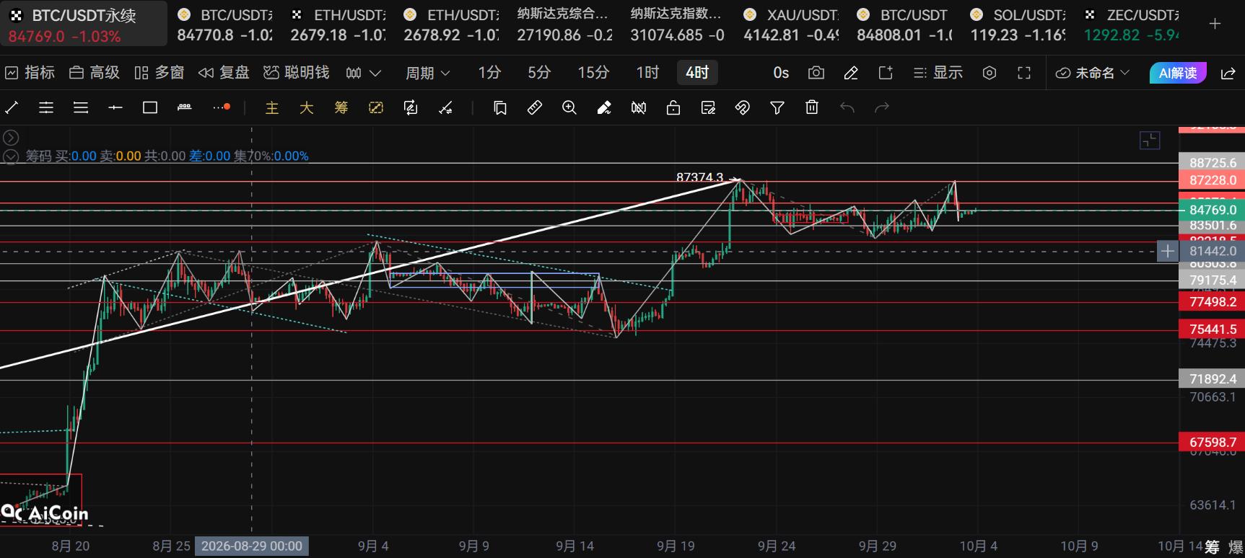This screenshot has height=558, width=1245.
Task: Add a new ticker tab with plus
Action: (x=1215, y=24)
